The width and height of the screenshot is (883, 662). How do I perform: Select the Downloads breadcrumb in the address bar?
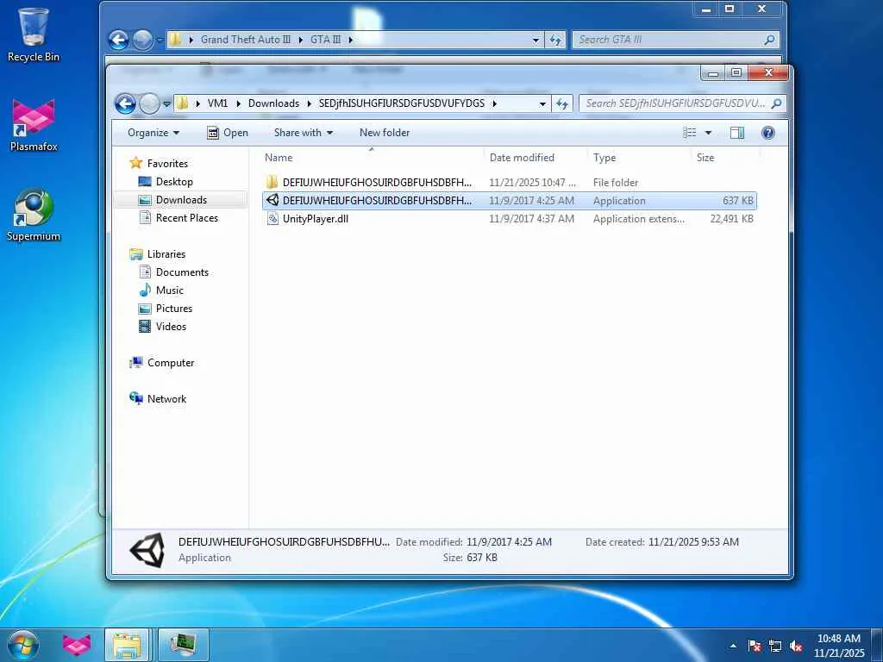tap(273, 103)
